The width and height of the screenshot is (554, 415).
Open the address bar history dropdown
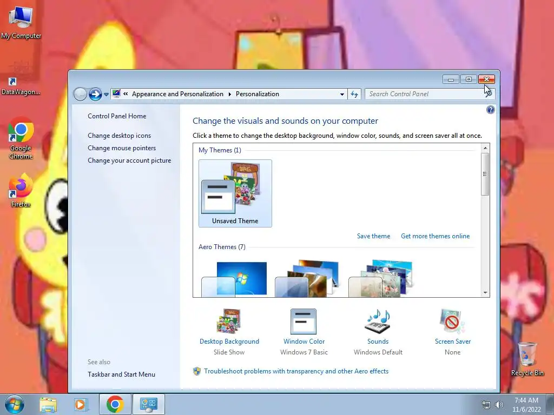point(342,94)
